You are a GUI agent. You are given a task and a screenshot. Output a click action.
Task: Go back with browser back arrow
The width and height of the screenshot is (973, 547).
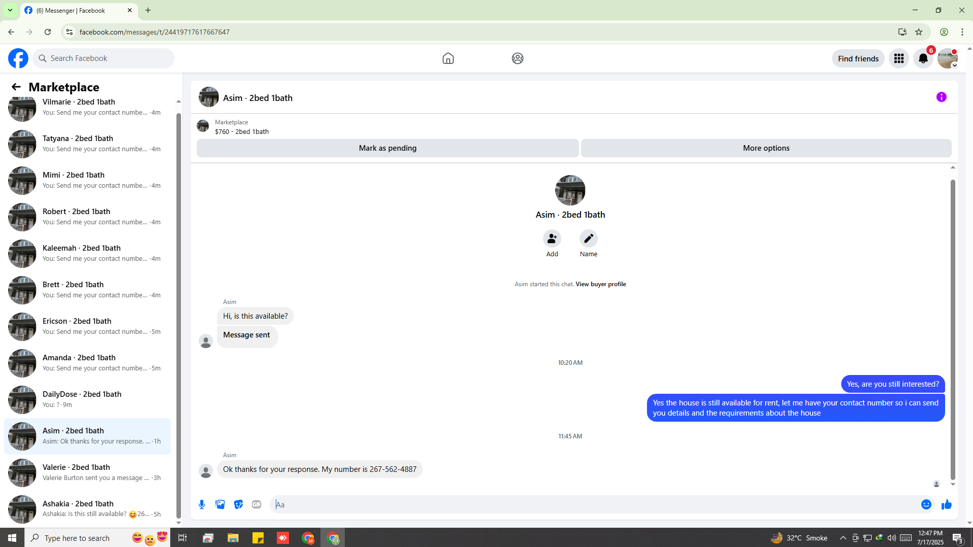coord(11,32)
